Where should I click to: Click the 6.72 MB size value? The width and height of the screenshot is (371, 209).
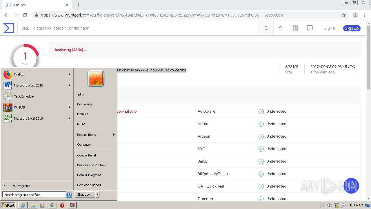click(292, 67)
